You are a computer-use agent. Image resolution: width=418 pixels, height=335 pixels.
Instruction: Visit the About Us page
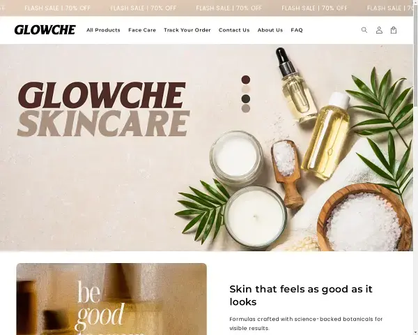[270, 30]
